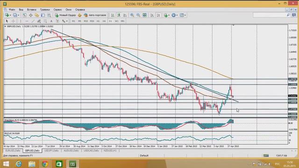The width and height of the screenshot is (299, 168).
Task: Switch timeframe to M15
Action: click(x=85, y=21)
